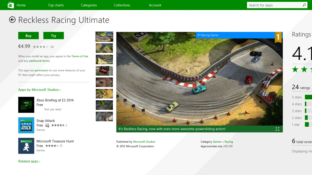Open Account menu
The height and width of the screenshot is (175, 312).
(155, 5)
